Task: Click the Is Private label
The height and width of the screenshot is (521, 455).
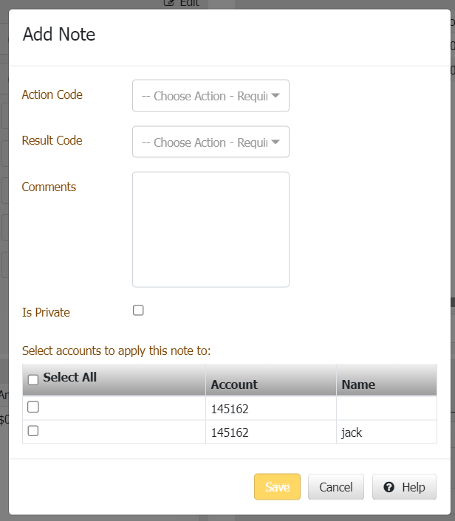Action: (x=46, y=312)
